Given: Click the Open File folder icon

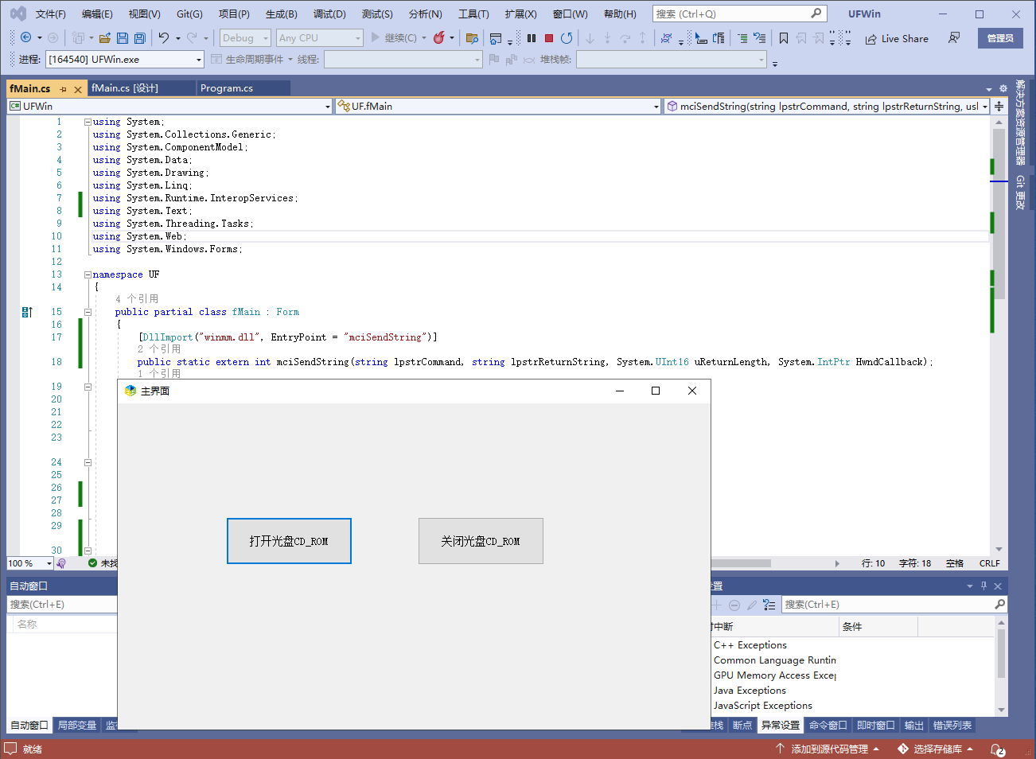Looking at the screenshot, I should [x=105, y=37].
